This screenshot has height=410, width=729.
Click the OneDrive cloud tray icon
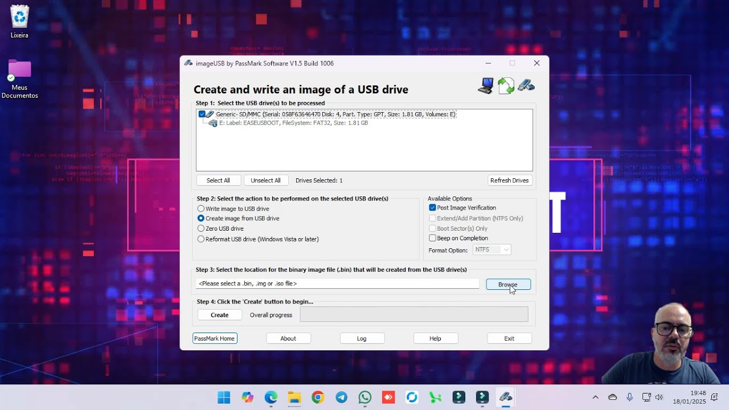click(x=613, y=397)
